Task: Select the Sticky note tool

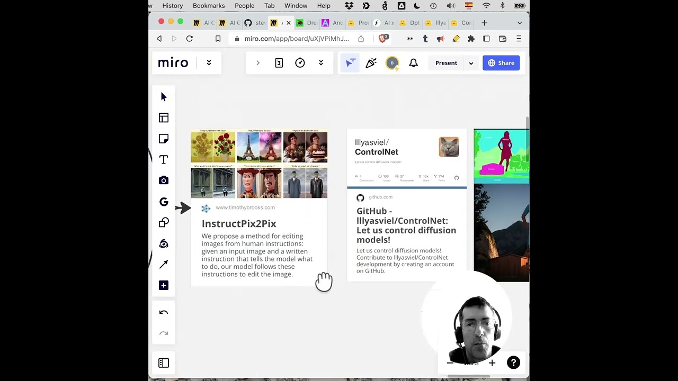Action: tap(164, 139)
